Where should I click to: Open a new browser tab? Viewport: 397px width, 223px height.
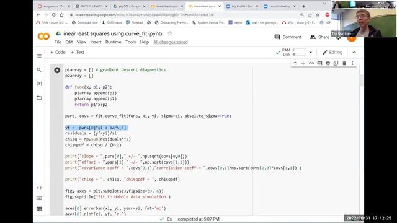(x=303, y=6)
